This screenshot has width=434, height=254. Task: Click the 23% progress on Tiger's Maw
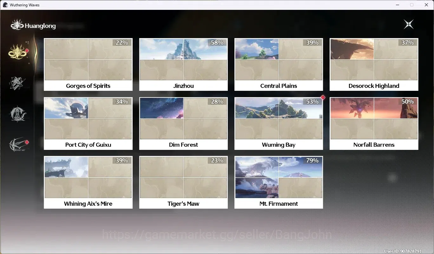coord(217,161)
